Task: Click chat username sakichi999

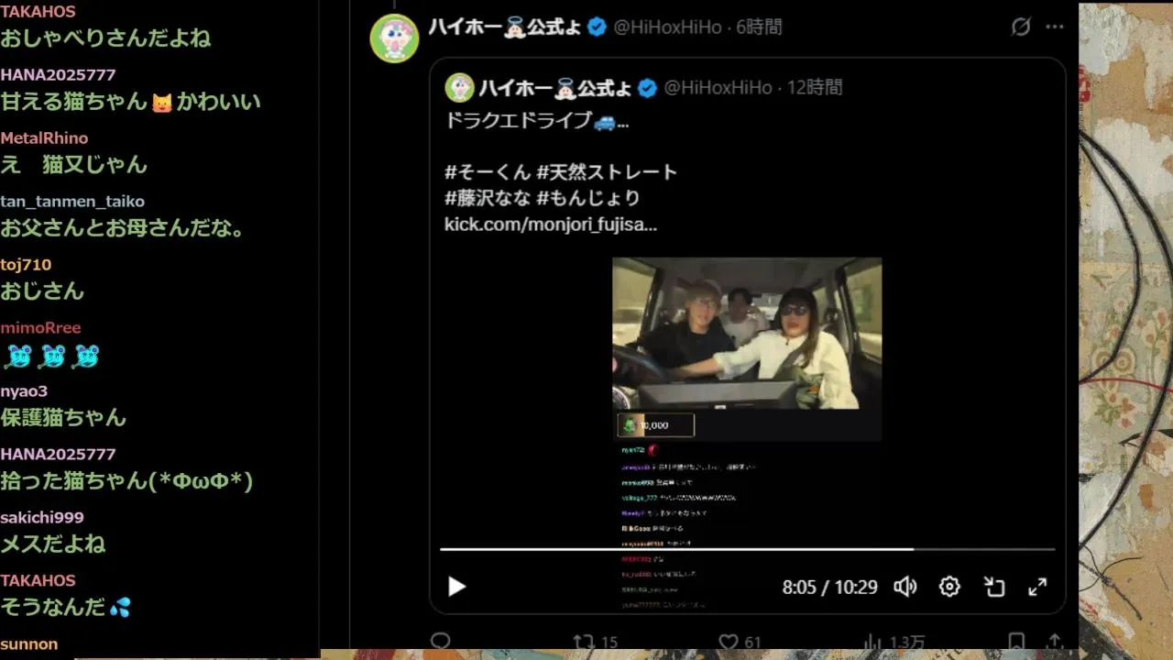Action: coord(42,517)
